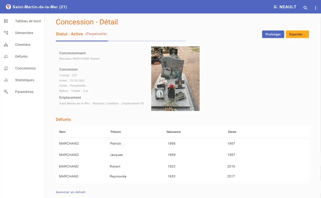The width and height of the screenshot is (321, 198).
Task: Click the Paramètres wrench icon
Action: tap(6, 92)
